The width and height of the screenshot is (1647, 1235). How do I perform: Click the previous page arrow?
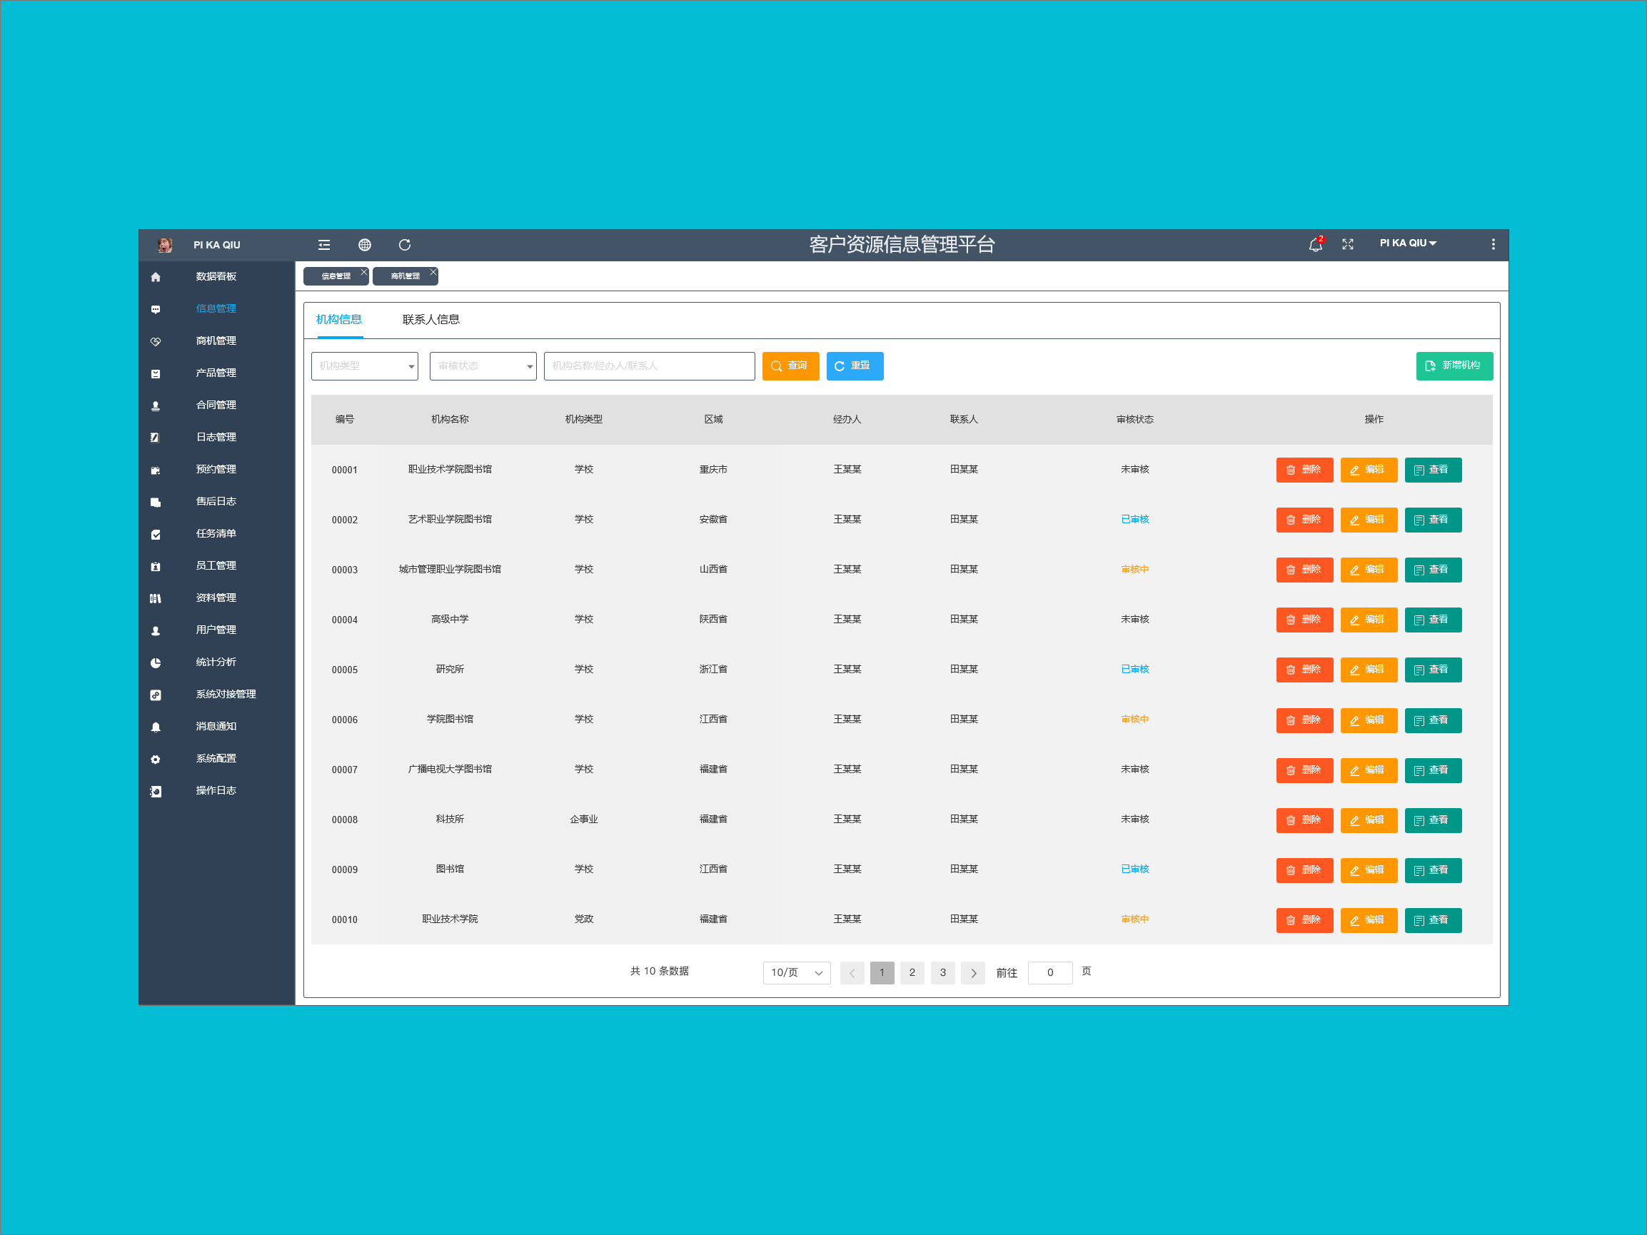852,972
